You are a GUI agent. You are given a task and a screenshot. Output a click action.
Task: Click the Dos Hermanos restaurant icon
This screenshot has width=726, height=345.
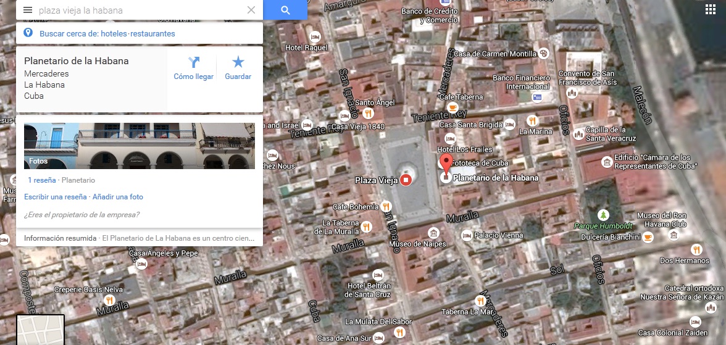click(696, 249)
